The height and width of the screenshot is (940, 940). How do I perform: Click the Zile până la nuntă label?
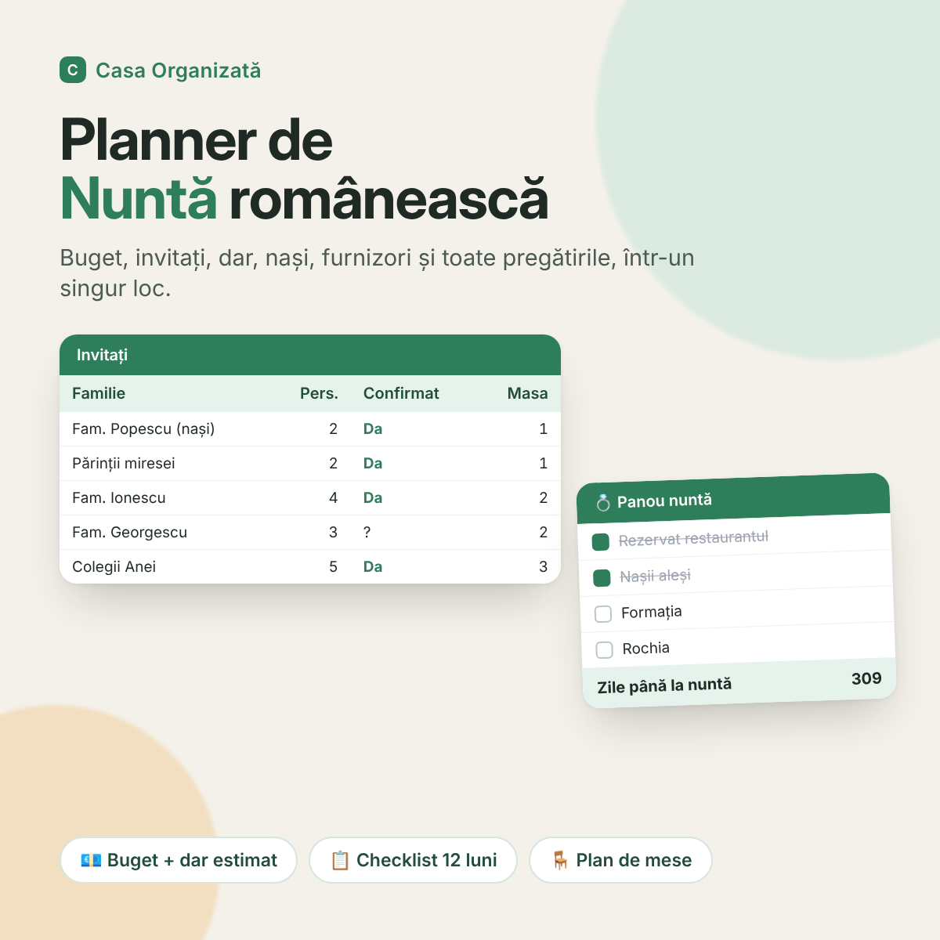[664, 685]
